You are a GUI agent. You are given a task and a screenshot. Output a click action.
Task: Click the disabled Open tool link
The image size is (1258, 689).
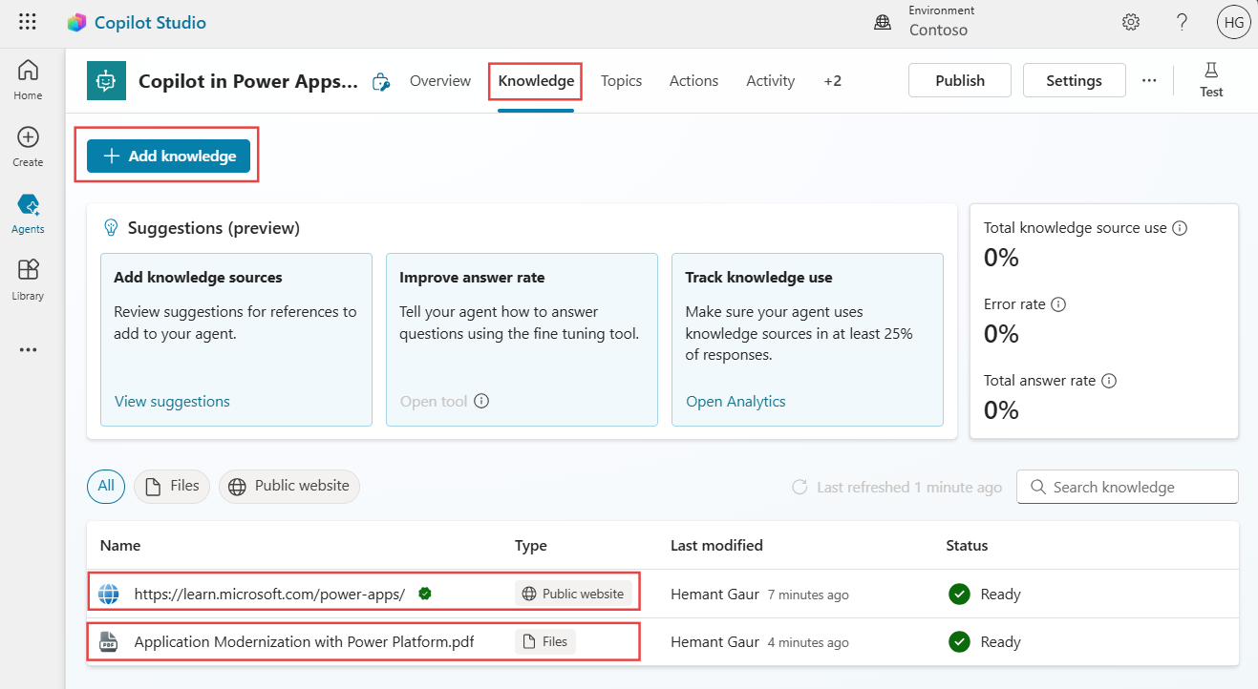click(434, 401)
